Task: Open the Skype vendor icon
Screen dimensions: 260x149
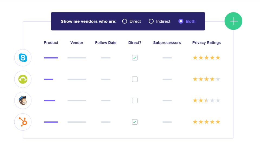Action: tap(23, 58)
